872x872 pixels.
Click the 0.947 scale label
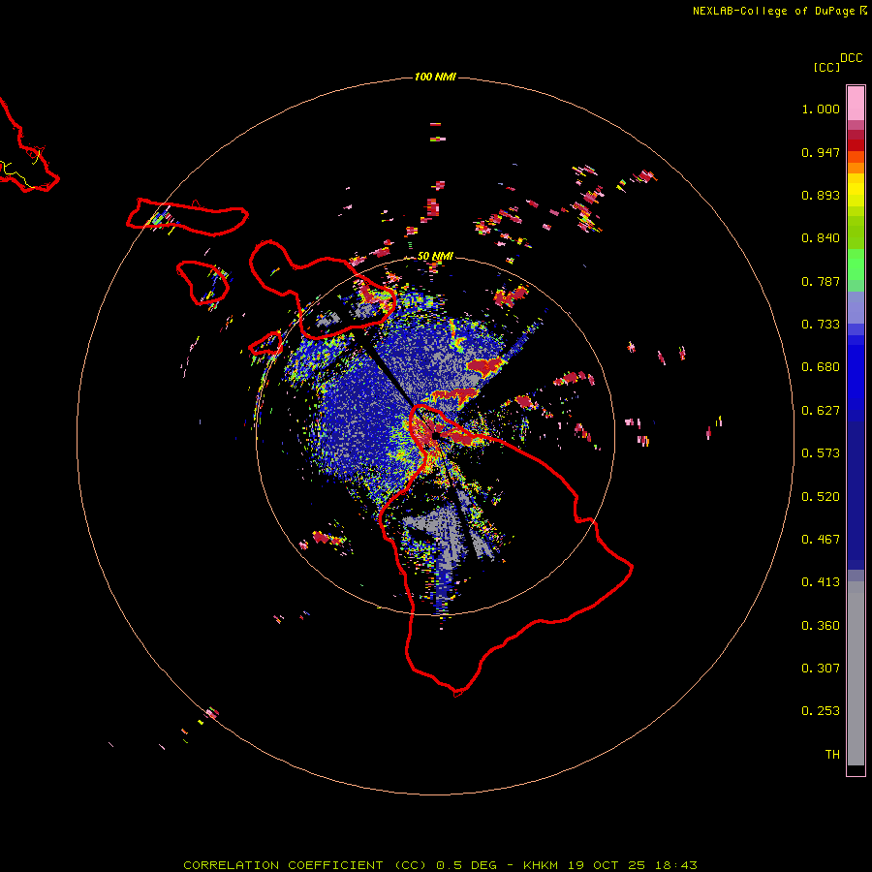tap(821, 152)
